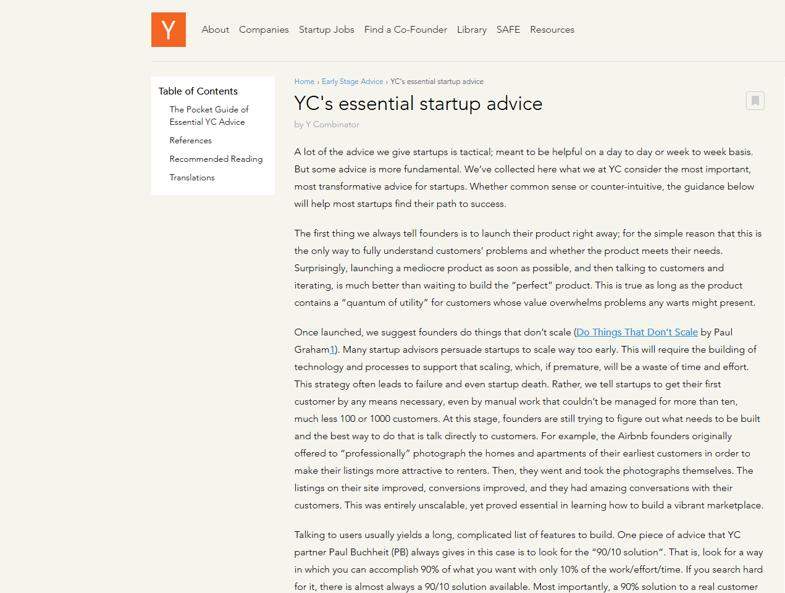Click the Table of Contents heading
The image size is (785, 593).
click(x=198, y=91)
